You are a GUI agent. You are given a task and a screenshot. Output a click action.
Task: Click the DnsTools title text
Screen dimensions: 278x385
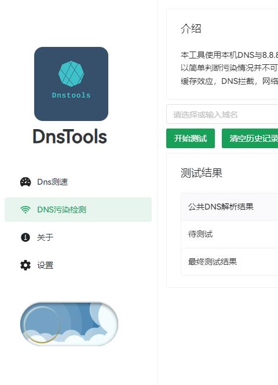coord(70,137)
